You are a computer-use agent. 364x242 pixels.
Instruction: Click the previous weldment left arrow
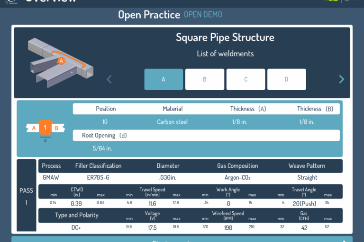coord(109,79)
